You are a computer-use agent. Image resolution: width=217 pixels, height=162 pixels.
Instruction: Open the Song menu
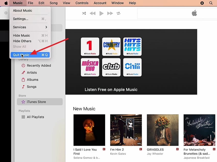pos(54,3)
